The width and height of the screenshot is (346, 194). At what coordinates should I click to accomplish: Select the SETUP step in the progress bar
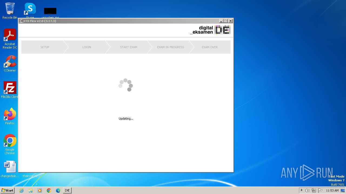45,47
